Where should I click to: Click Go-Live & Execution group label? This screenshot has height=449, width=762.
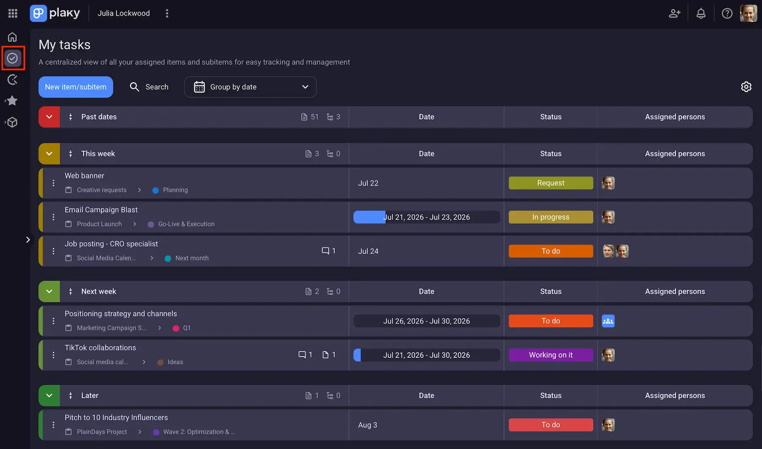[186, 224]
